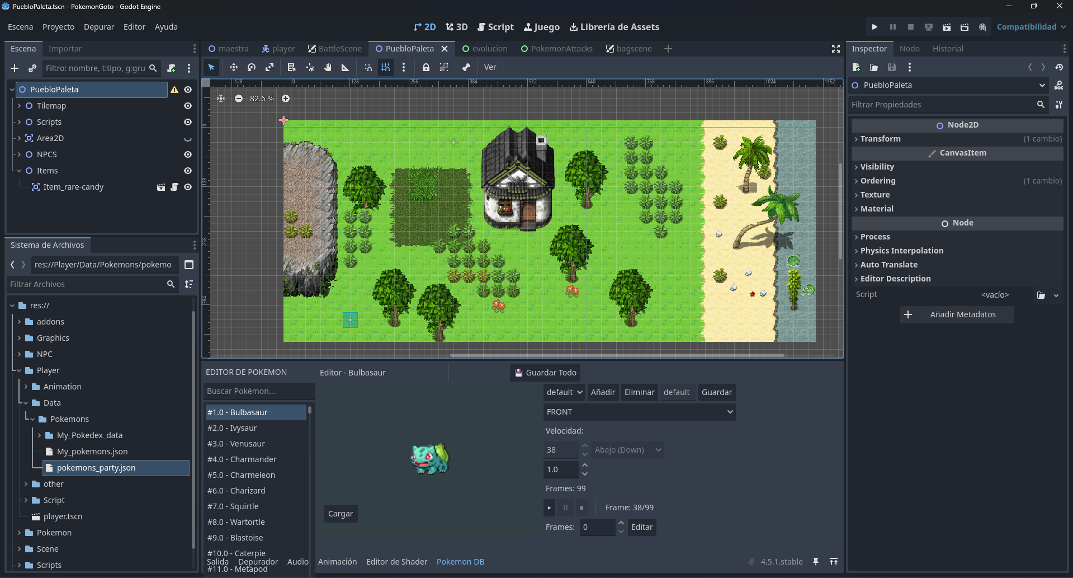
Task: Click the viewport vertical scrollbar
Action: pyautogui.click(x=840, y=212)
